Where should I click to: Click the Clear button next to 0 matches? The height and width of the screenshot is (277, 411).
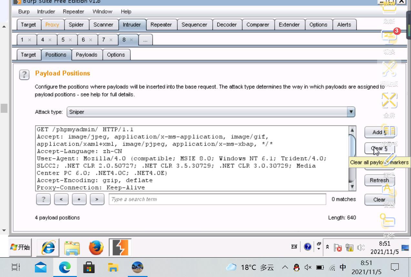coord(380,199)
